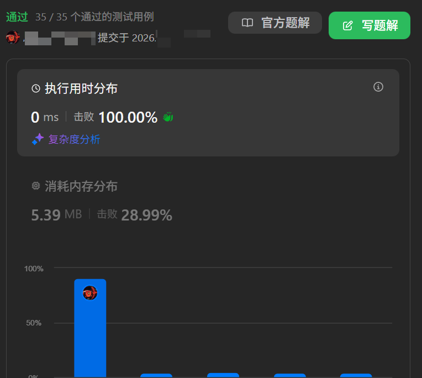Click the 0 ms runtime value
This screenshot has width=422, height=378.
coord(45,117)
